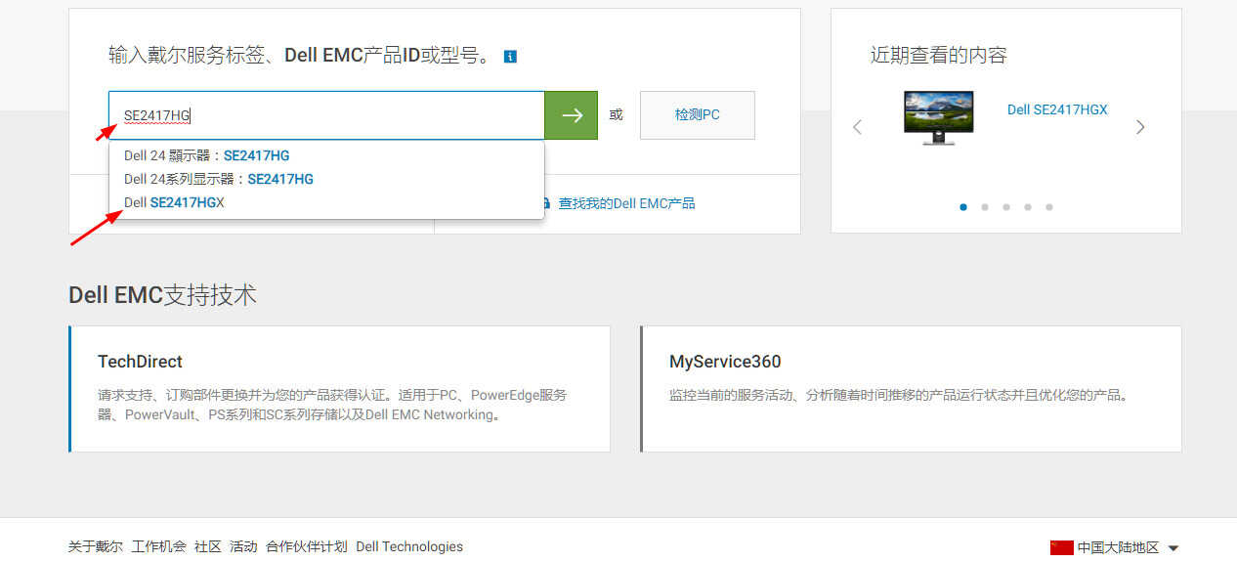The width and height of the screenshot is (1237, 562).
Task: Open the 关于戴尔 footer link
Action: click(x=96, y=546)
